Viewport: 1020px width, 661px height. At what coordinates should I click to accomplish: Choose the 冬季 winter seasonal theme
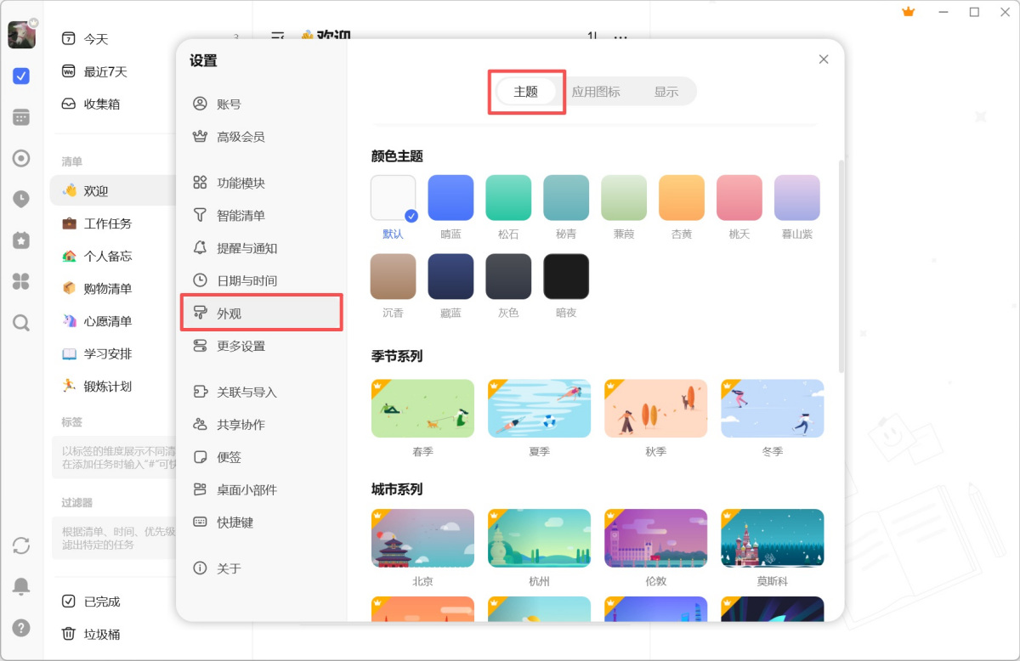[x=772, y=408]
